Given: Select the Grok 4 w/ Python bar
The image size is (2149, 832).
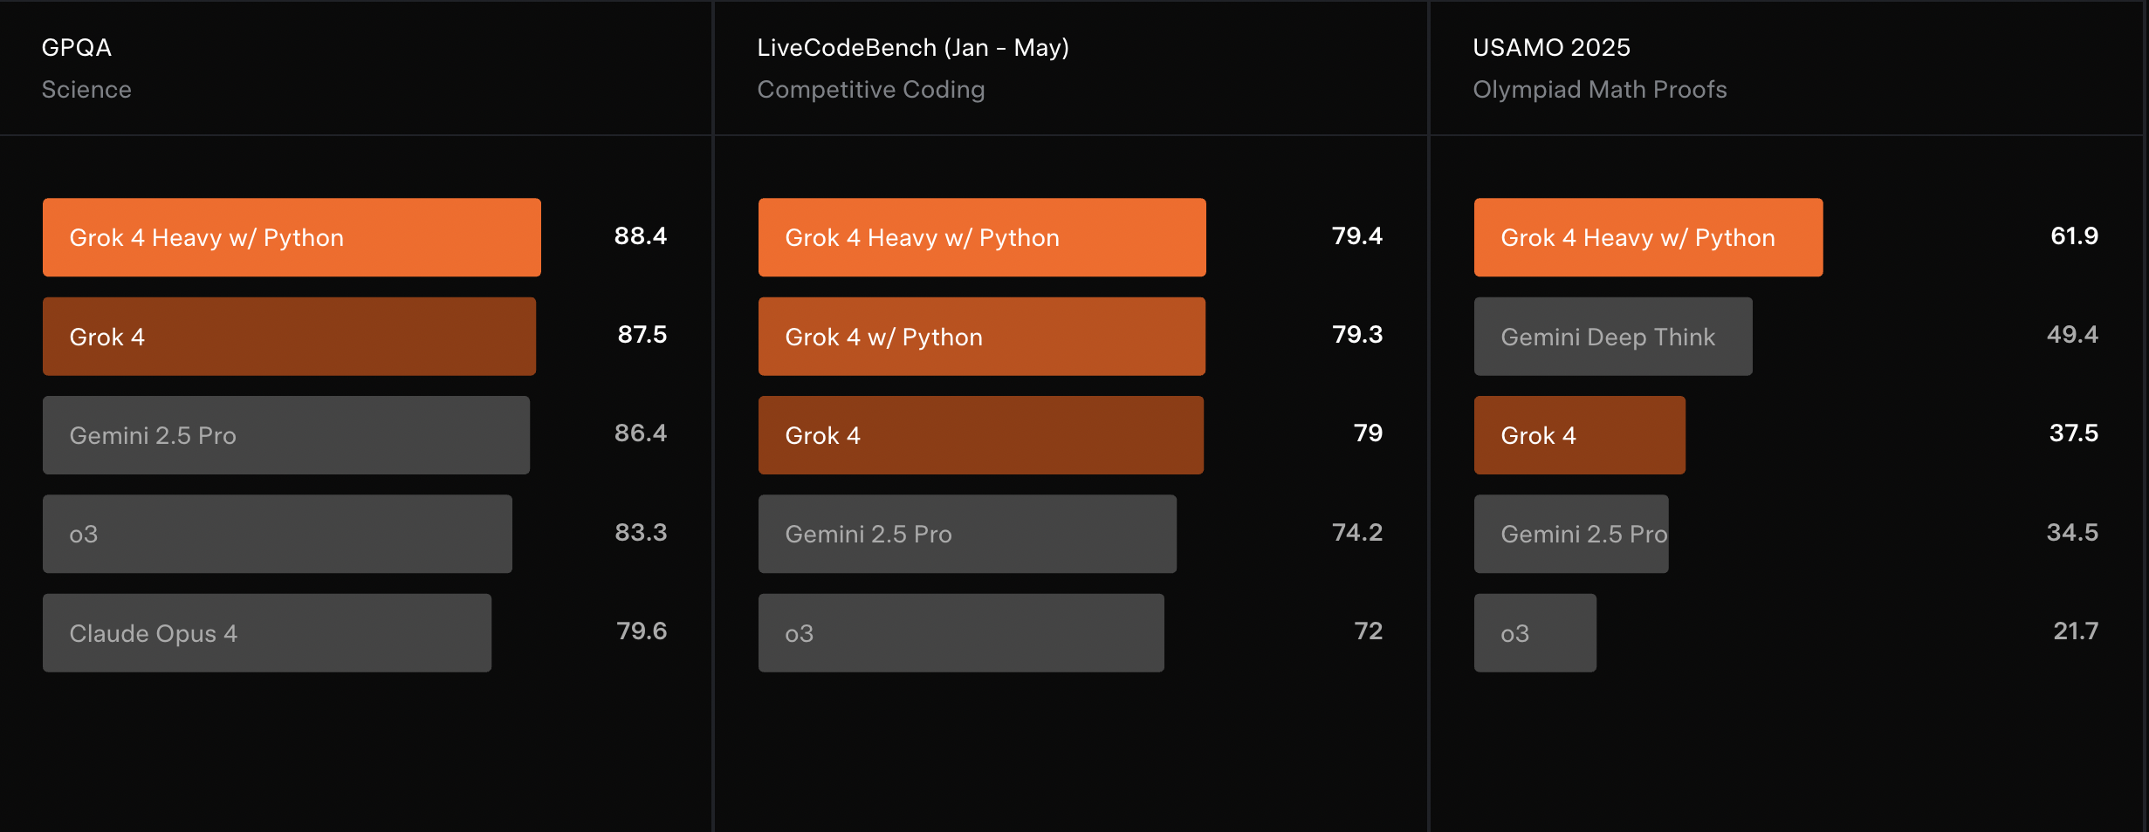Looking at the screenshot, I should tap(981, 337).
